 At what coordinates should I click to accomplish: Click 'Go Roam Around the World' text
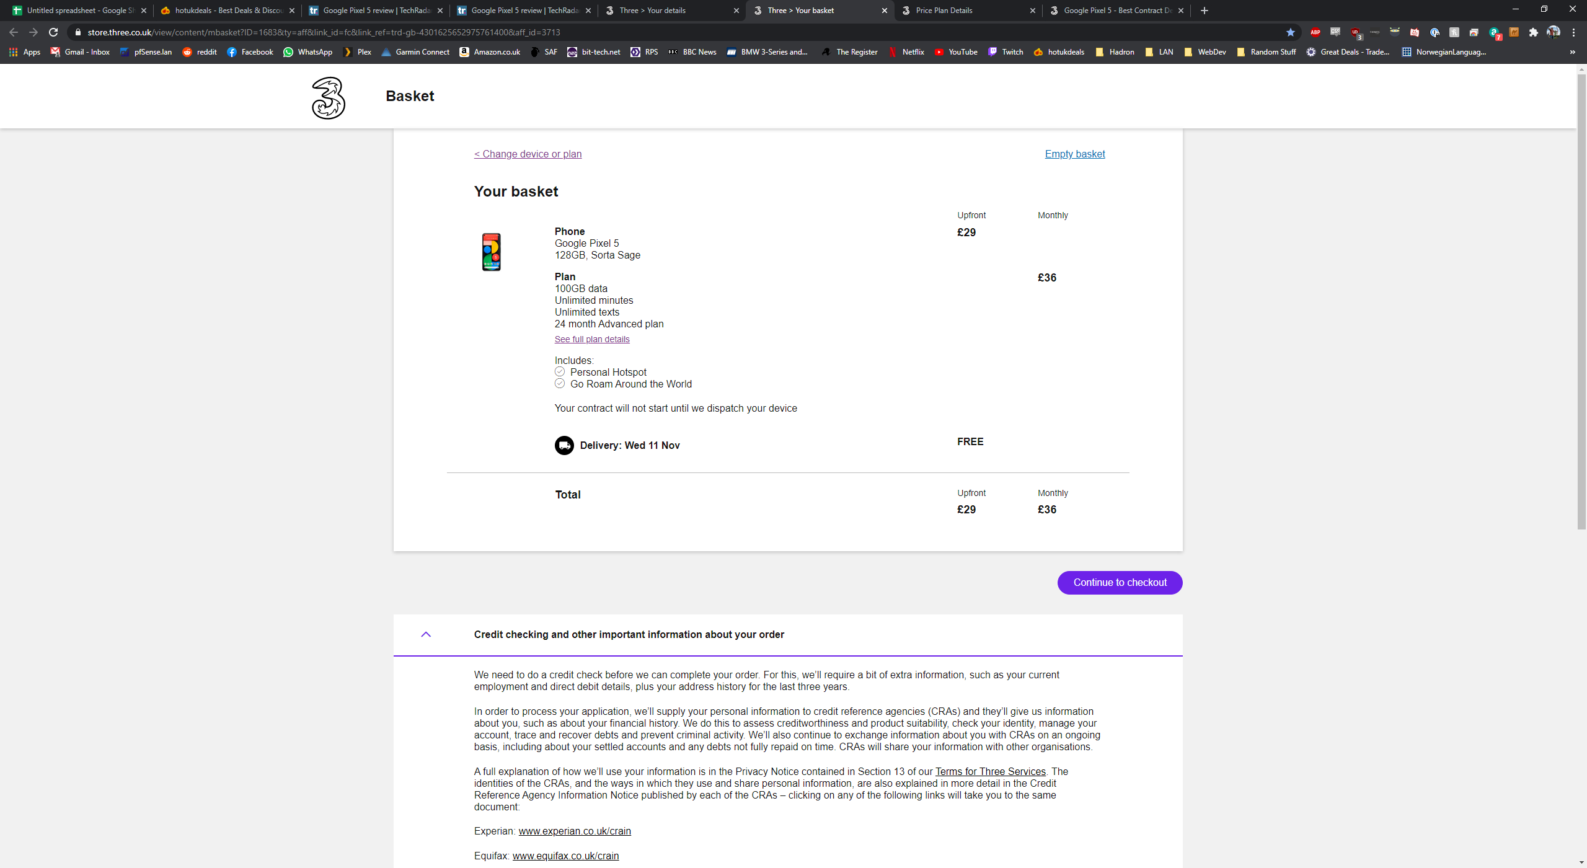tap(631, 384)
